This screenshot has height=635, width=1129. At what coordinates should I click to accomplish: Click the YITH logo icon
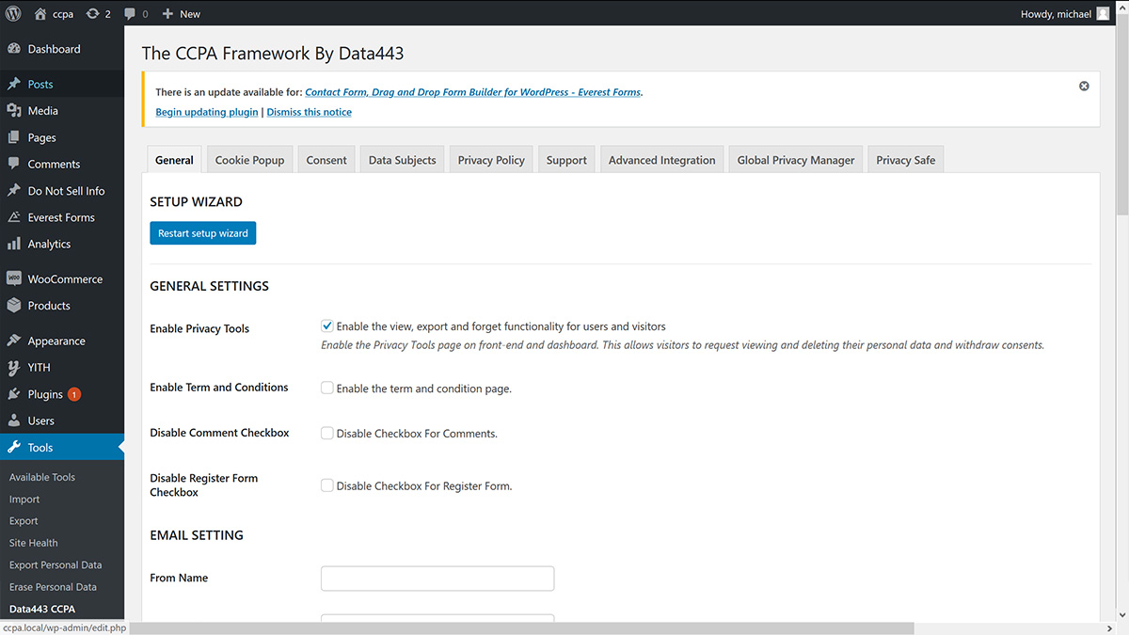[x=14, y=368]
